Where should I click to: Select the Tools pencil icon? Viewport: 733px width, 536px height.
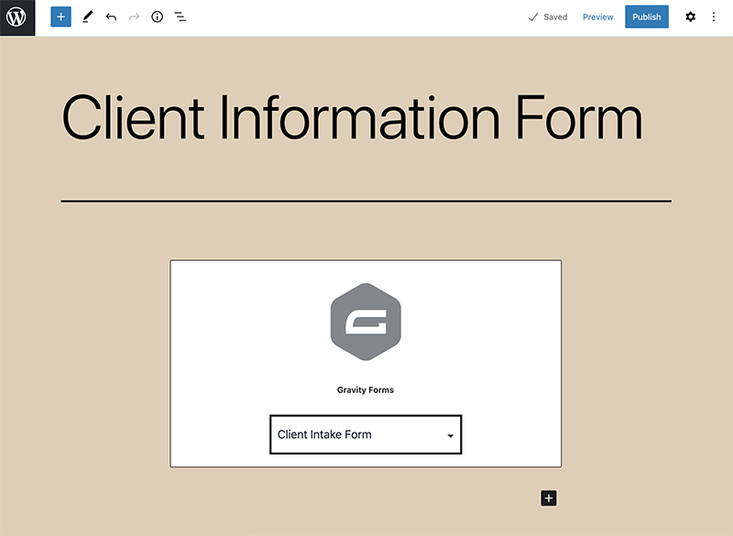pos(87,17)
